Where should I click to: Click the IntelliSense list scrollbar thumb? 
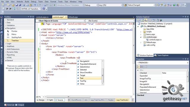point(103,75)
